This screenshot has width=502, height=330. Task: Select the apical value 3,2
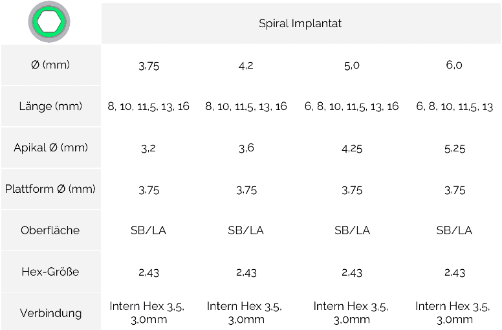[148, 148]
